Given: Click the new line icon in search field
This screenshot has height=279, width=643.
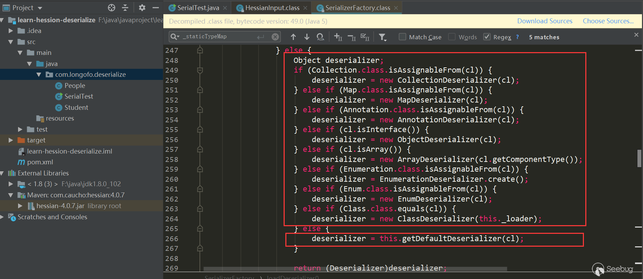Looking at the screenshot, I should 261,37.
